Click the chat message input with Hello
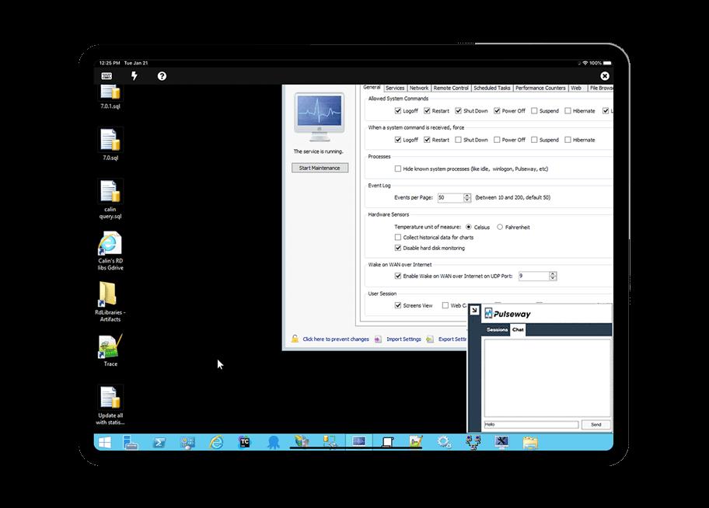This screenshot has height=508, width=709. pyautogui.click(x=531, y=424)
